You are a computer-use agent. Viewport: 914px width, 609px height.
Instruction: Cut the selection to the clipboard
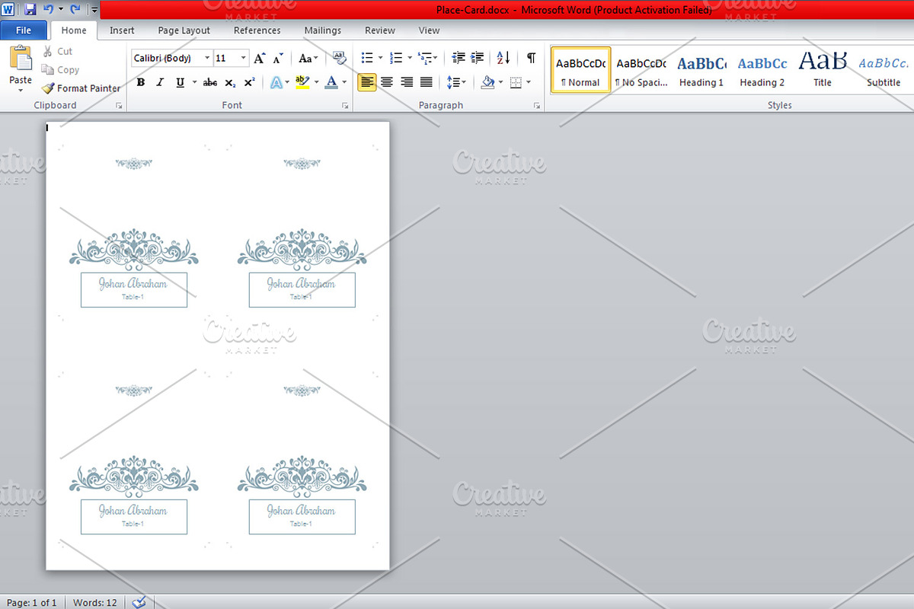click(x=58, y=51)
